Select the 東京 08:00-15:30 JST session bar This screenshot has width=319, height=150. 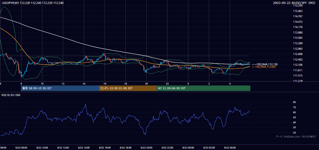60,88
